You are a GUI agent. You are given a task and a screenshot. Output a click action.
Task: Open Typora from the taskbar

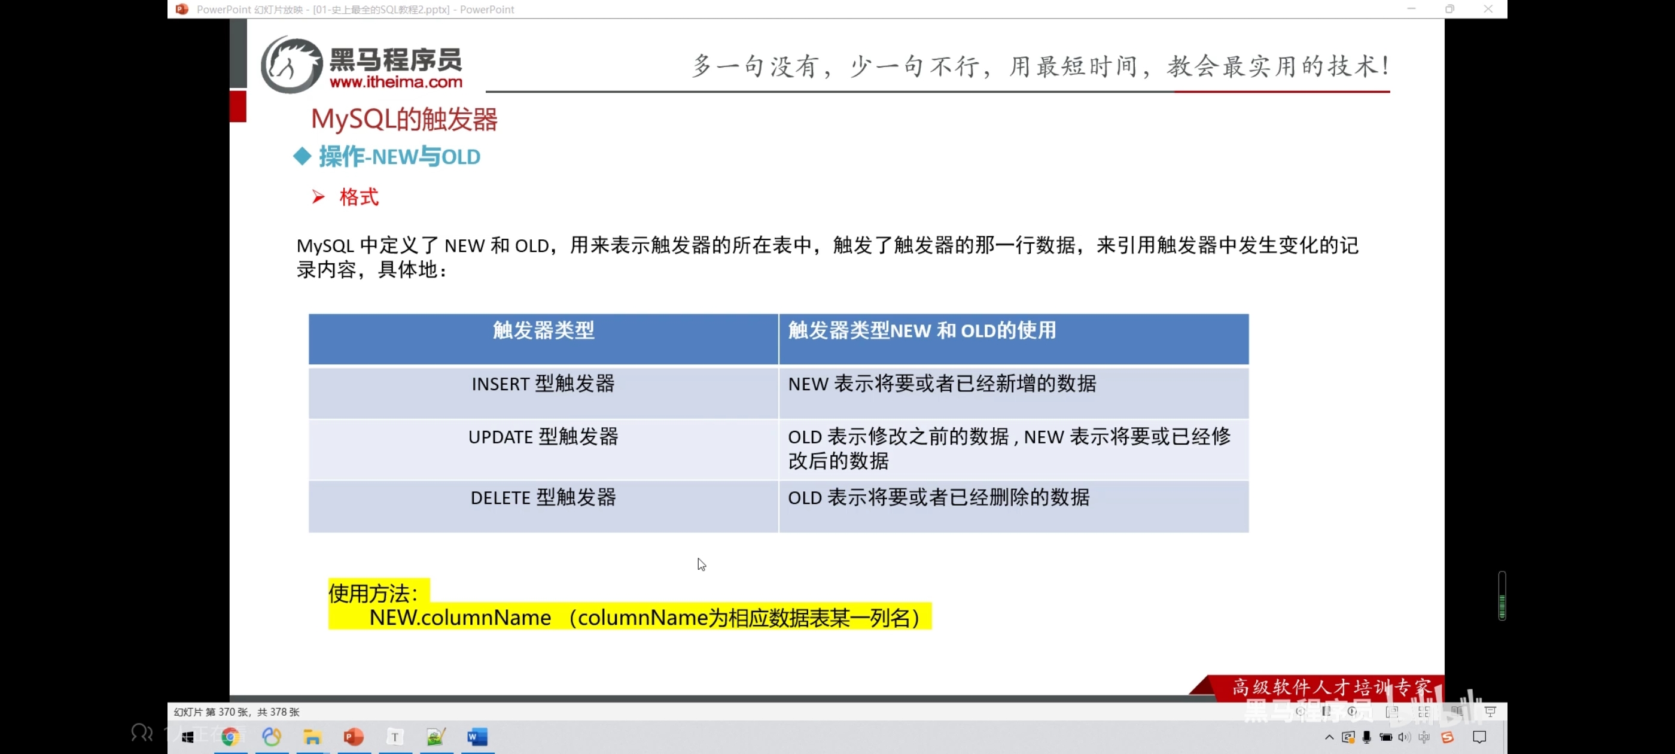(395, 737)
